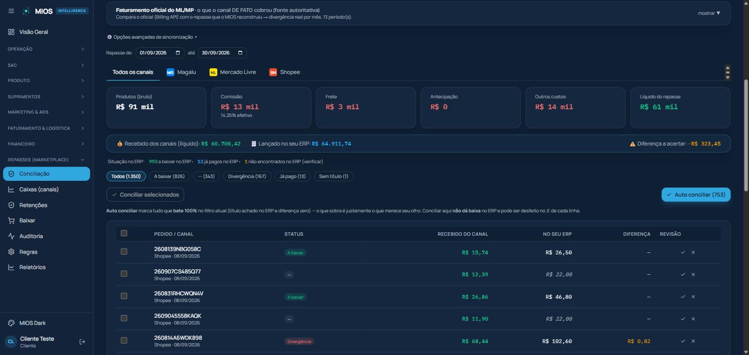Approve row 260814A6WDK898 with check icon
This screenshot has height=355, width=749.
pos(683,341)
